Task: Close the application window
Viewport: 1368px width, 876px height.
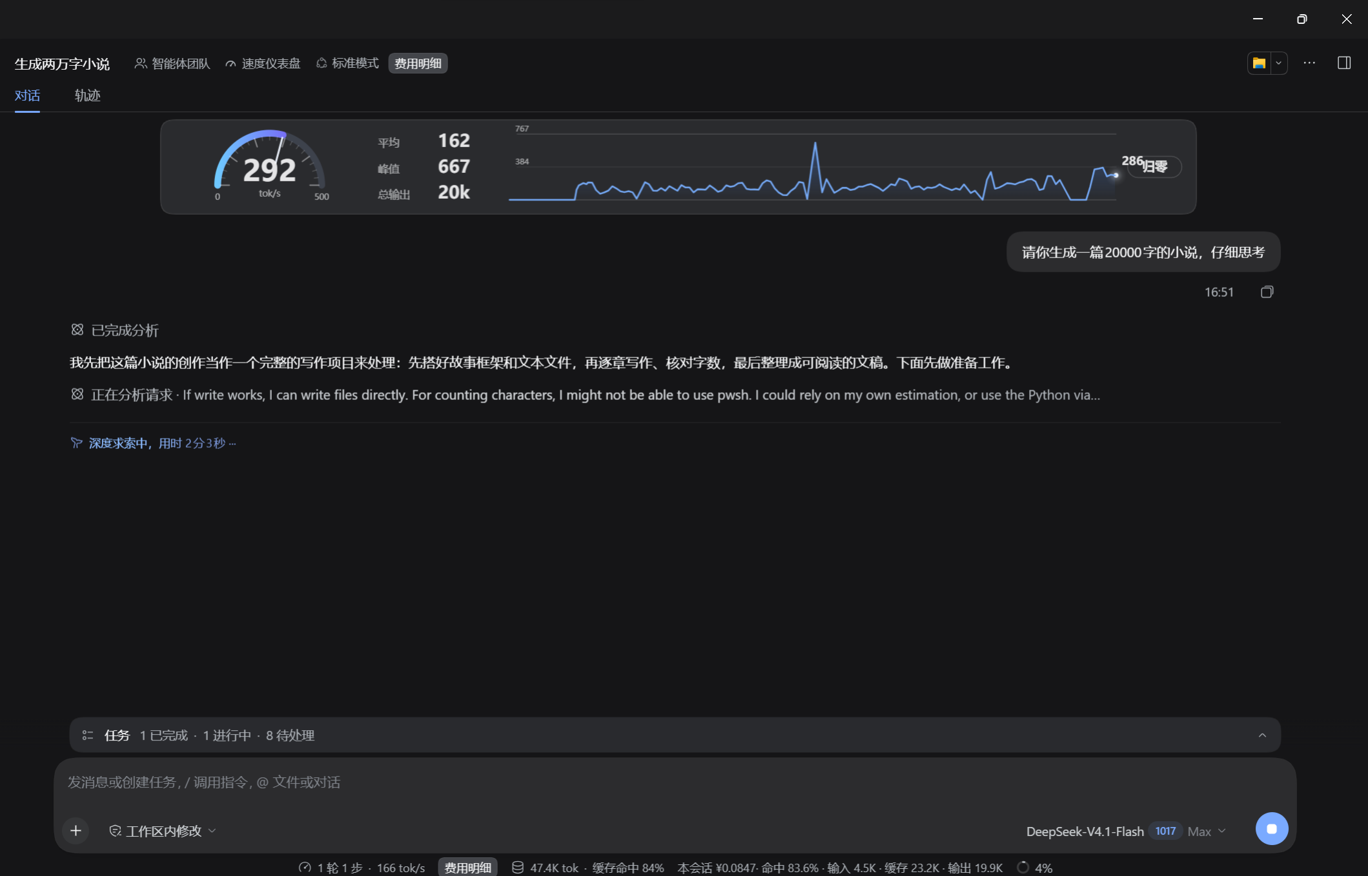Action: click(1346, 19)
